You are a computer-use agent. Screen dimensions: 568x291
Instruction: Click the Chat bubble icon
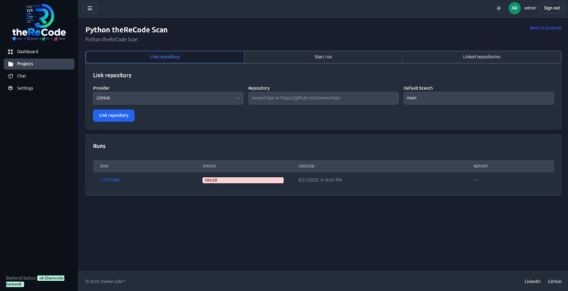(10, 76)
